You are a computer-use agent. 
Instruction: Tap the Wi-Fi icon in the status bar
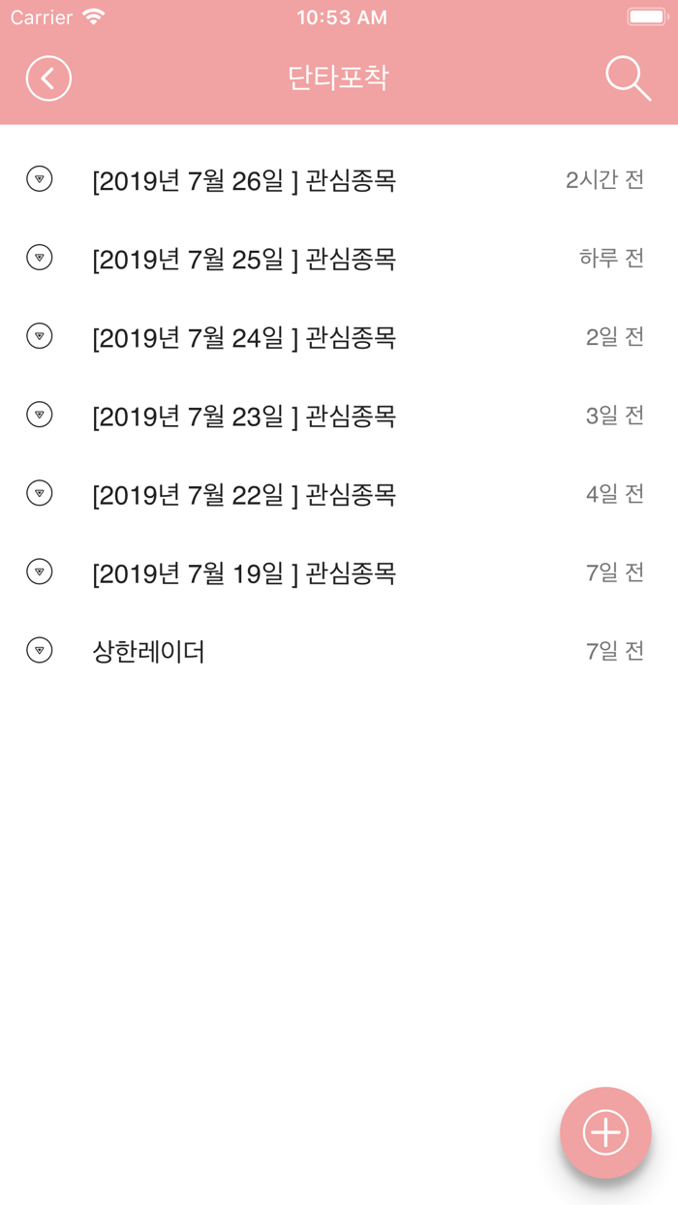(94, 15)
